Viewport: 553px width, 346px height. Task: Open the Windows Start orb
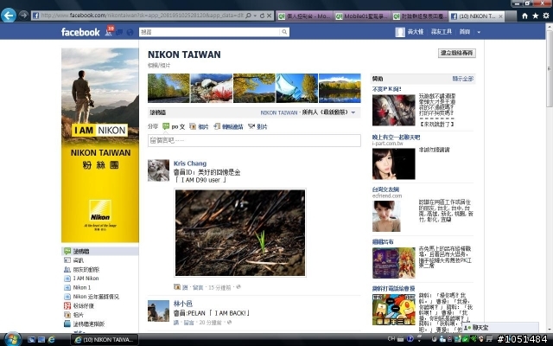[12, 339]
